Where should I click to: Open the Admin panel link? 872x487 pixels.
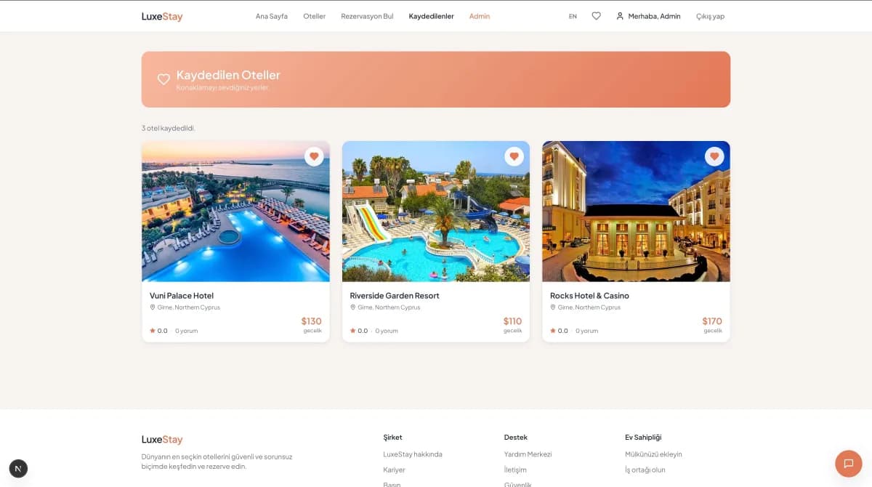[480, 16]
